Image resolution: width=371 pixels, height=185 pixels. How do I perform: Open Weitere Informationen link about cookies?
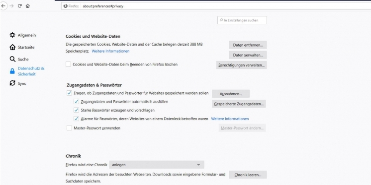tap(110, 51)
